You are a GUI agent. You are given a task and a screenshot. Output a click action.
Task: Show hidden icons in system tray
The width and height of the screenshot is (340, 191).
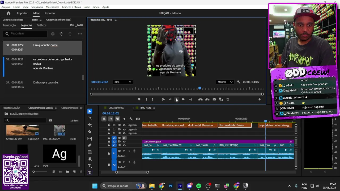pyautogui.click(x=289, y=186)
